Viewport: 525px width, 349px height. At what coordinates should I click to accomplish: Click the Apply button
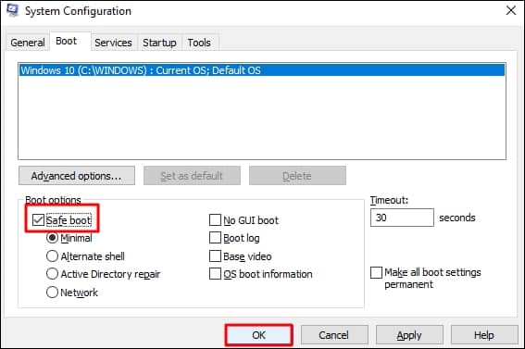[x=409, y=335]
